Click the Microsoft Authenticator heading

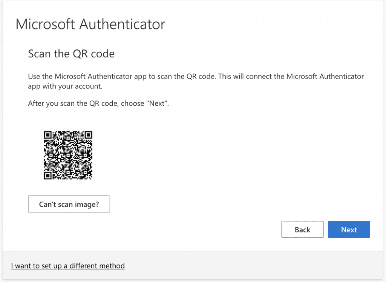pos(90,24)
